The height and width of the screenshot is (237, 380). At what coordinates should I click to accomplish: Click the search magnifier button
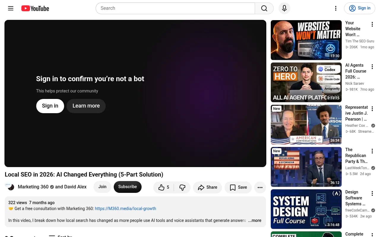pos(264,8)
